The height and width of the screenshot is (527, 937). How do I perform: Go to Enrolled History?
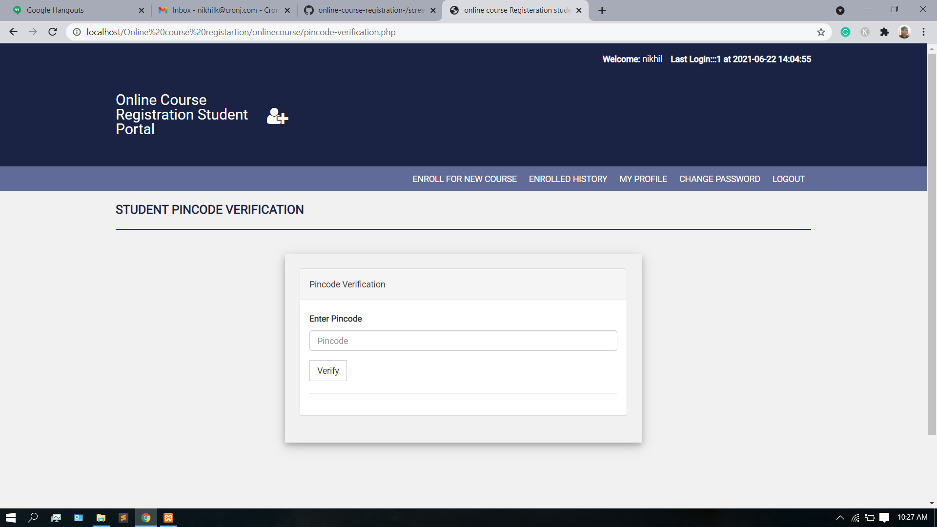568,179
